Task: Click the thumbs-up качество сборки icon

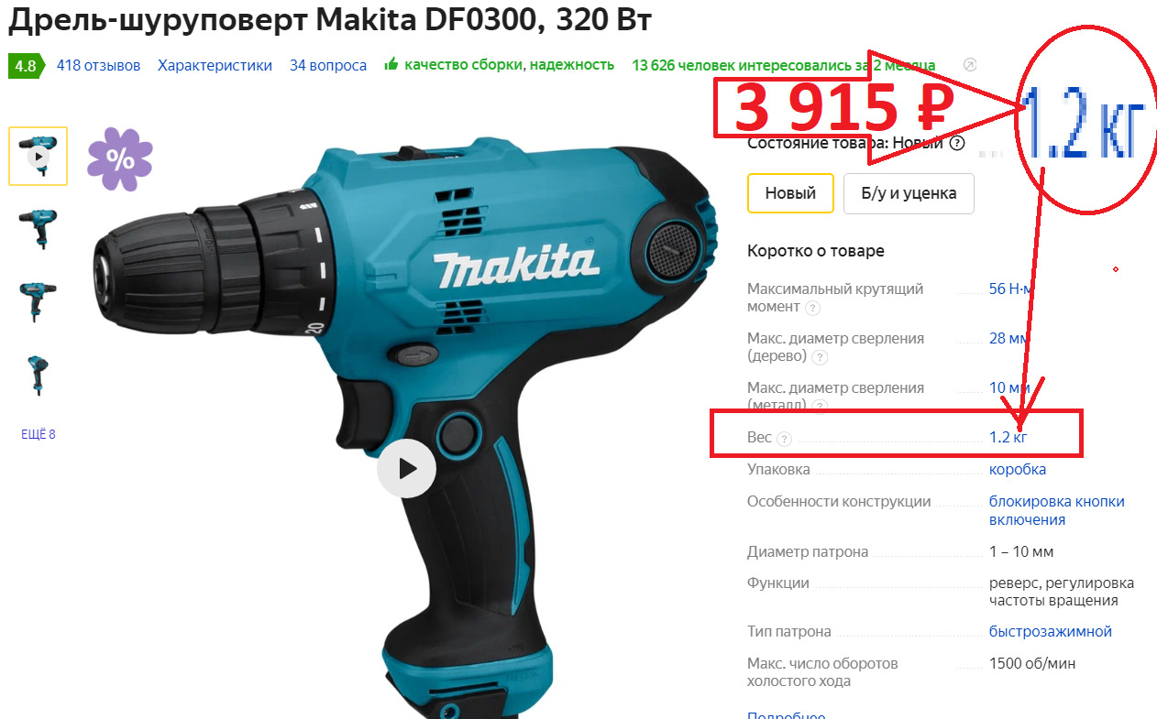Action: [391, 64]
